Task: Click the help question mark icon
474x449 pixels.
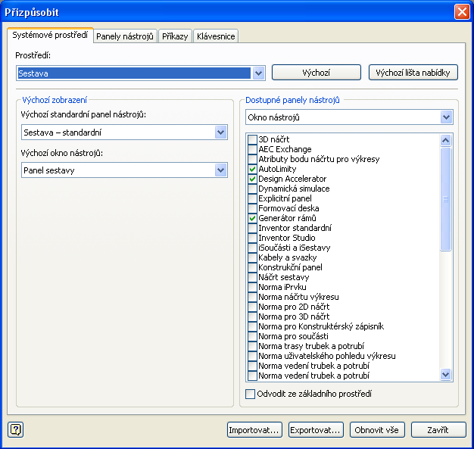Action: 17,430
